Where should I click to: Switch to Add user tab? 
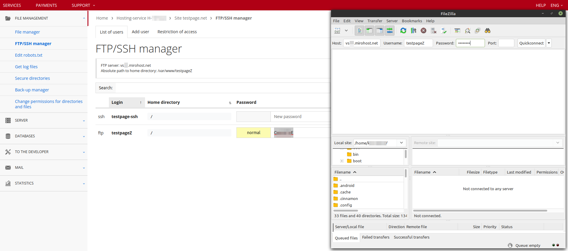pyautogui.click(x=140, y=32)
